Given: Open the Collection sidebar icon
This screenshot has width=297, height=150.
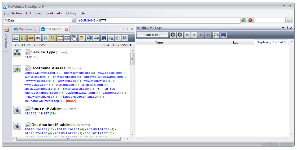Looking at the screenshot, I should tap(6, 29).
